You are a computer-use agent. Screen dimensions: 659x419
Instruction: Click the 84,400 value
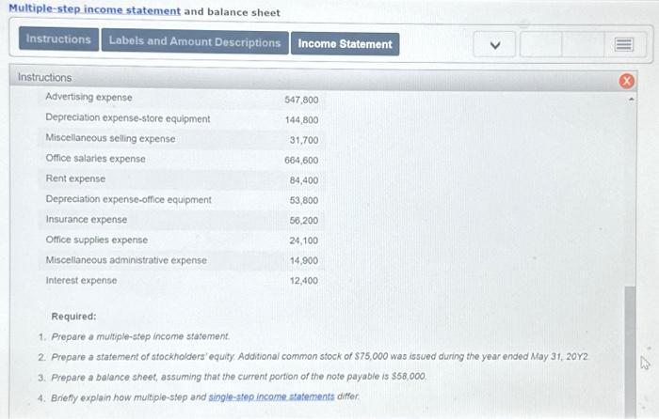[x=304, y=180]
